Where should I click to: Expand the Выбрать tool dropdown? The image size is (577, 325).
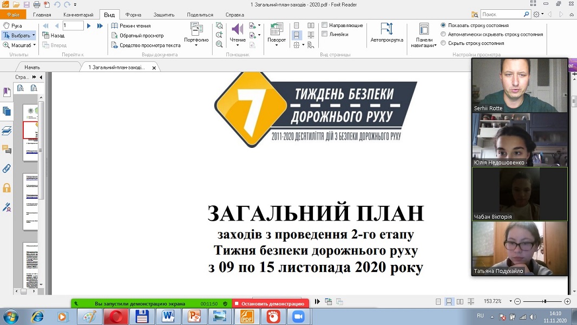click(x=34, y=35)
